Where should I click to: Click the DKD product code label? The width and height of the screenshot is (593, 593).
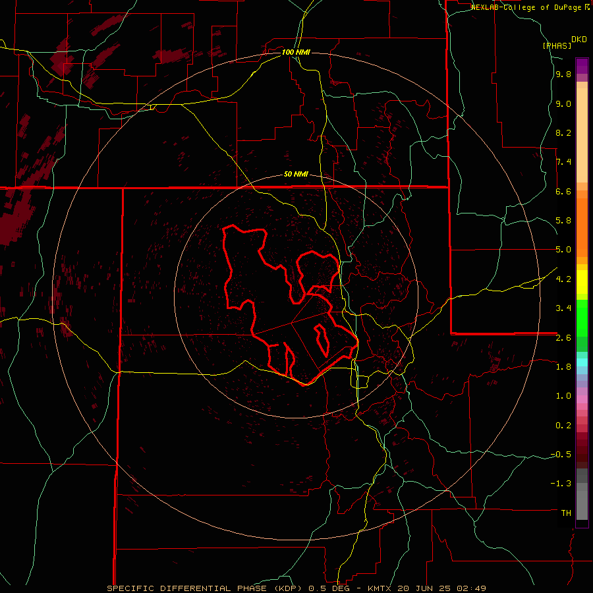(x=579, y=40)
